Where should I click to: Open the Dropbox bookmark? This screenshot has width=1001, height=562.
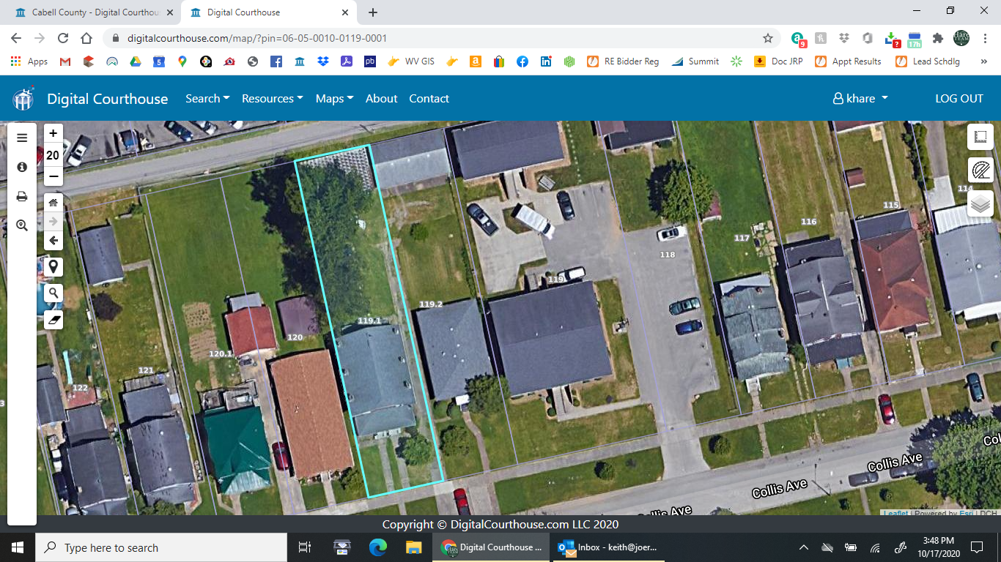(323, 61)
